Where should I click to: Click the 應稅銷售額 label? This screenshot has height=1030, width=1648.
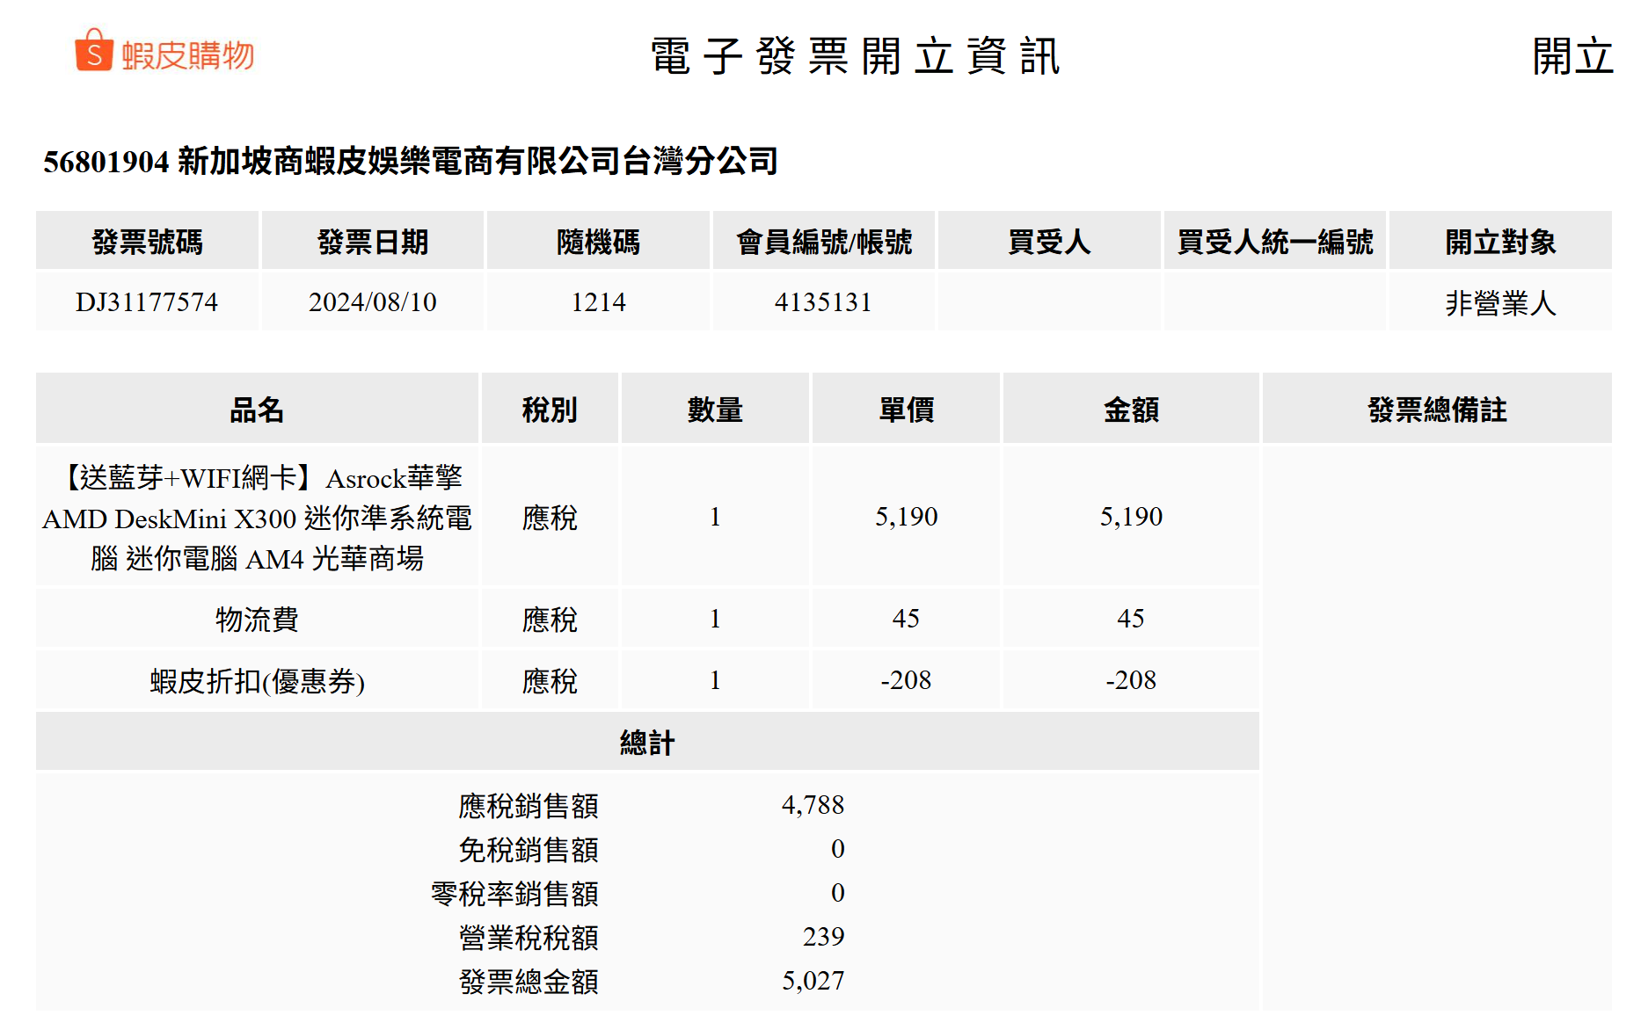tap(529, 806)
